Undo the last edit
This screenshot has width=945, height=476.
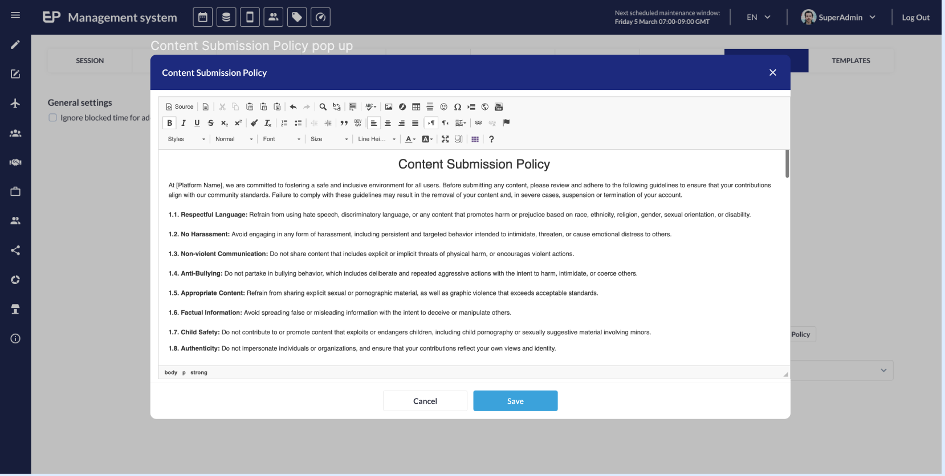293,106
